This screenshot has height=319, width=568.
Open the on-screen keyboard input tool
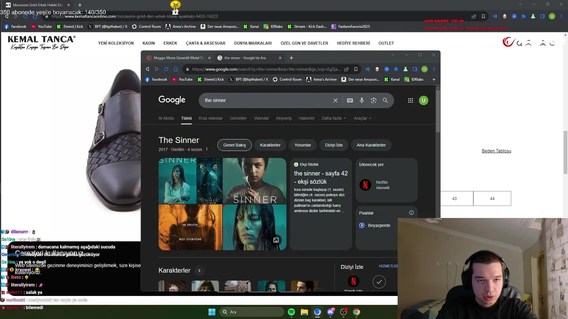click(x=350, y=101)
